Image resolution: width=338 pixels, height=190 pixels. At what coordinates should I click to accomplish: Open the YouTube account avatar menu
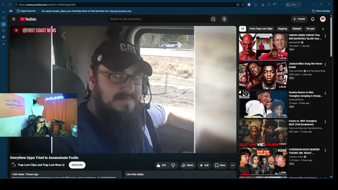pyautogui.click(x=323, y=19)
